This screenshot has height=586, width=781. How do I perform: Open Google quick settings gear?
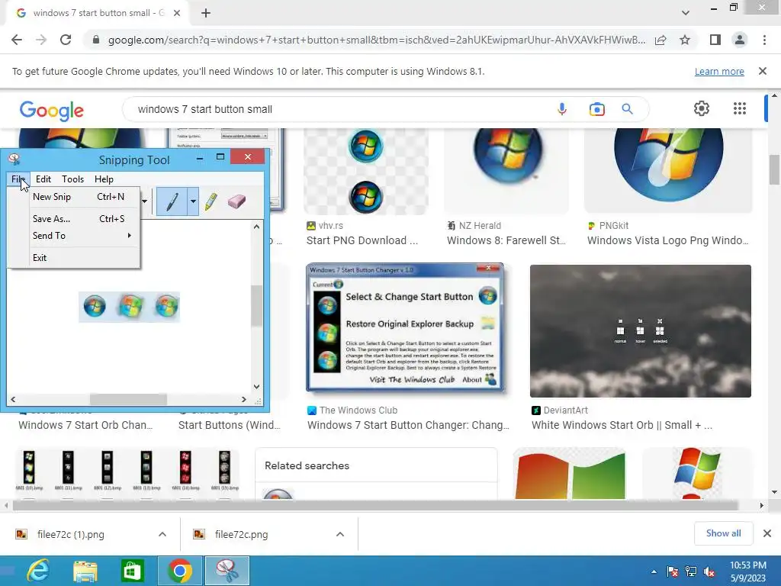point(702,108)
